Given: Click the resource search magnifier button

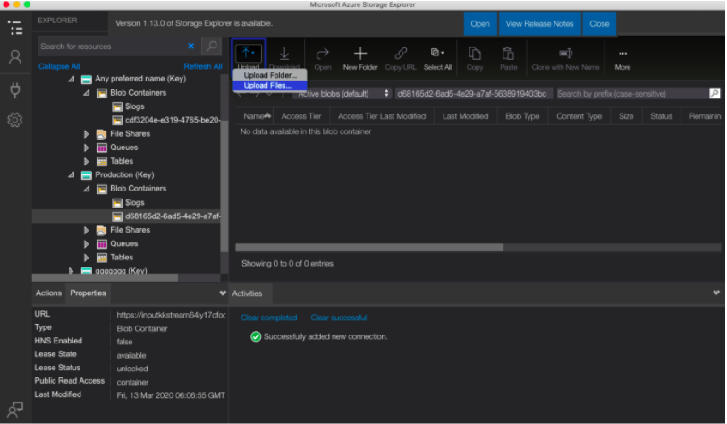Looking at the screenshot, I should click(212, 46).
